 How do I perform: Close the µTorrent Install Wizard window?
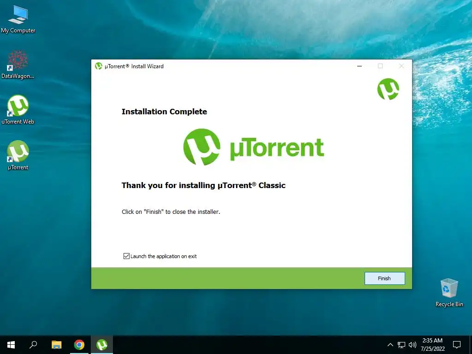point(401,66)
